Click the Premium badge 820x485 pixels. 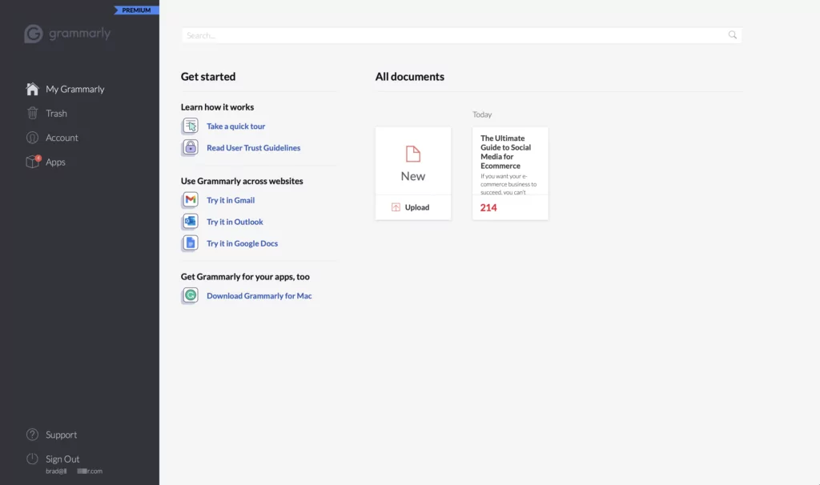[x=136, y=10]
